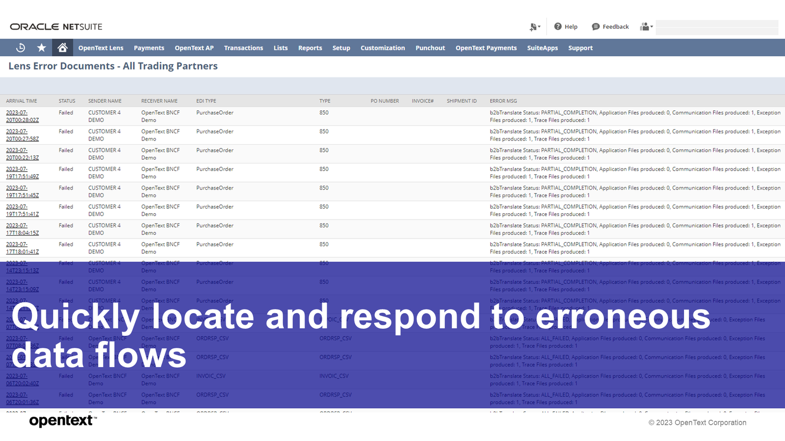Open the Recent Records history icon

(21, 48)
